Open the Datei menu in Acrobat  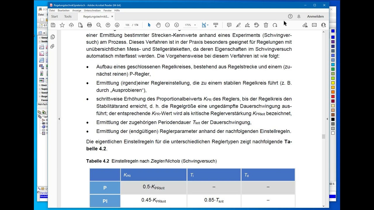[x=52, y=10]
